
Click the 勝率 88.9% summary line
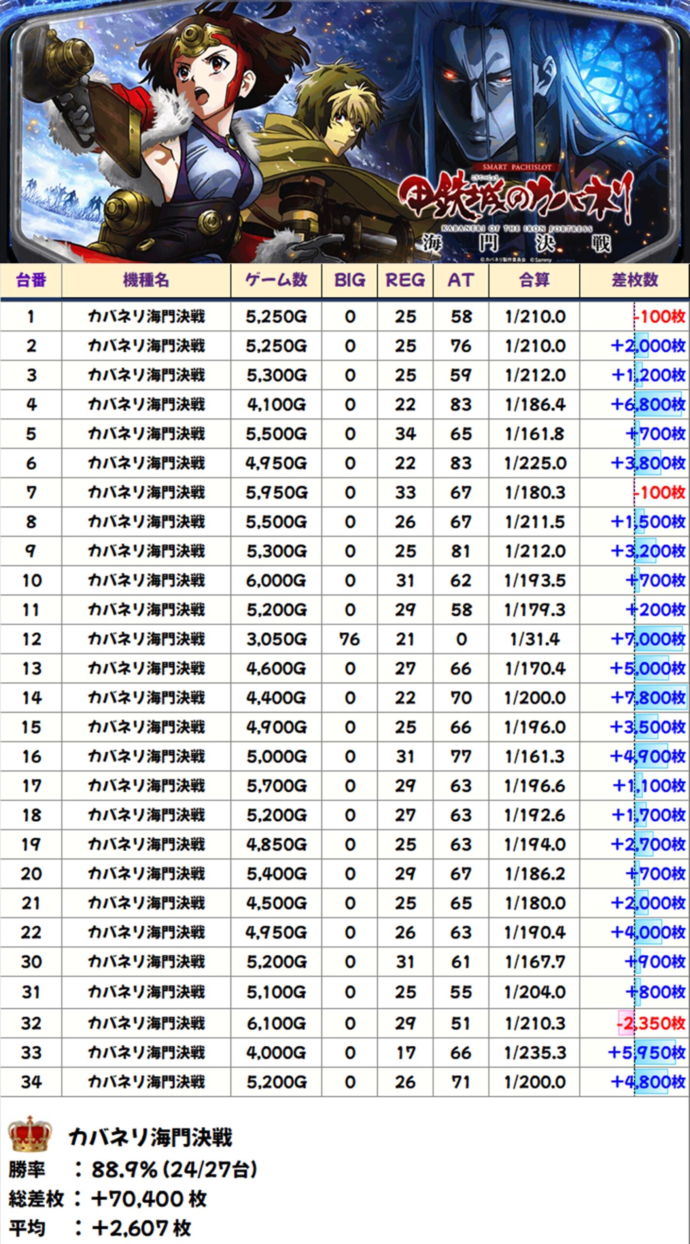pos(133,1170)
